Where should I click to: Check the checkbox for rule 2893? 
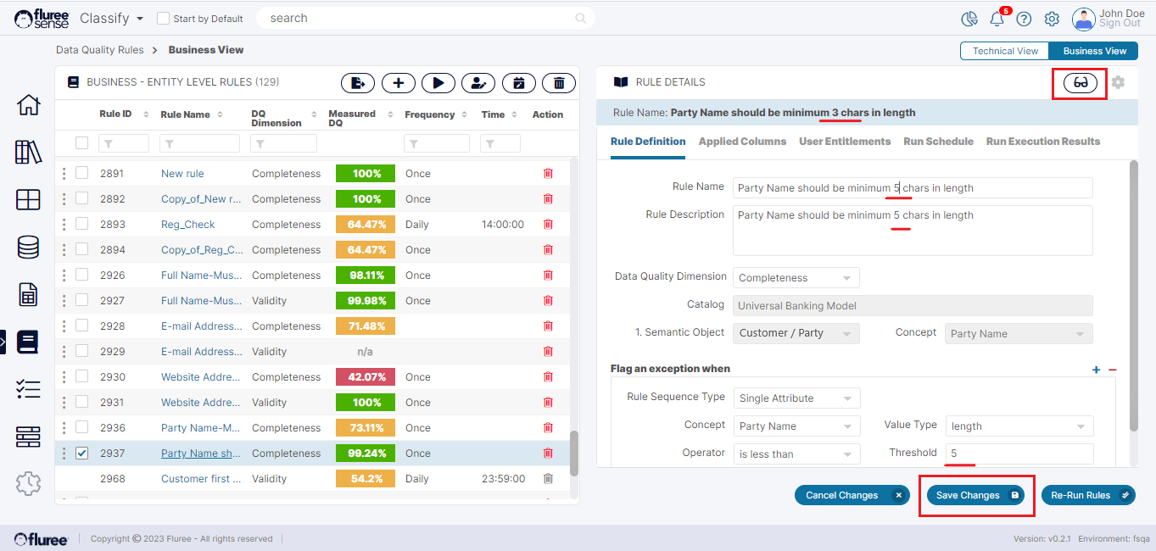tap(81, 225)
